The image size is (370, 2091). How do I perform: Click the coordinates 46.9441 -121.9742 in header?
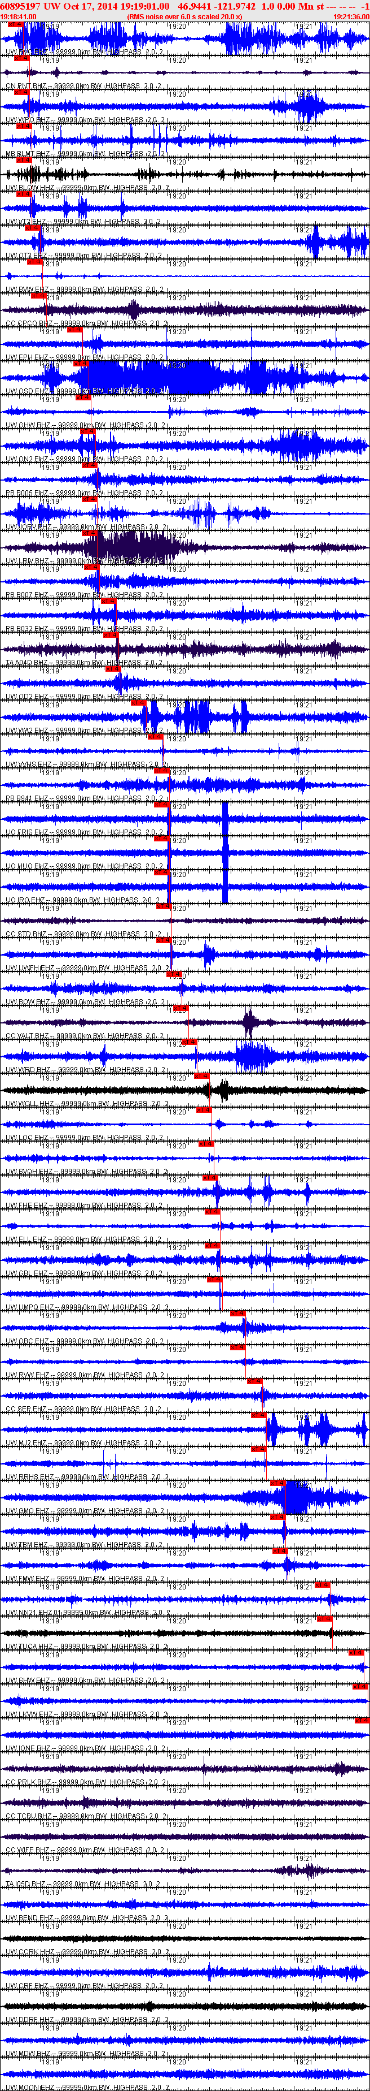point(217,6)
